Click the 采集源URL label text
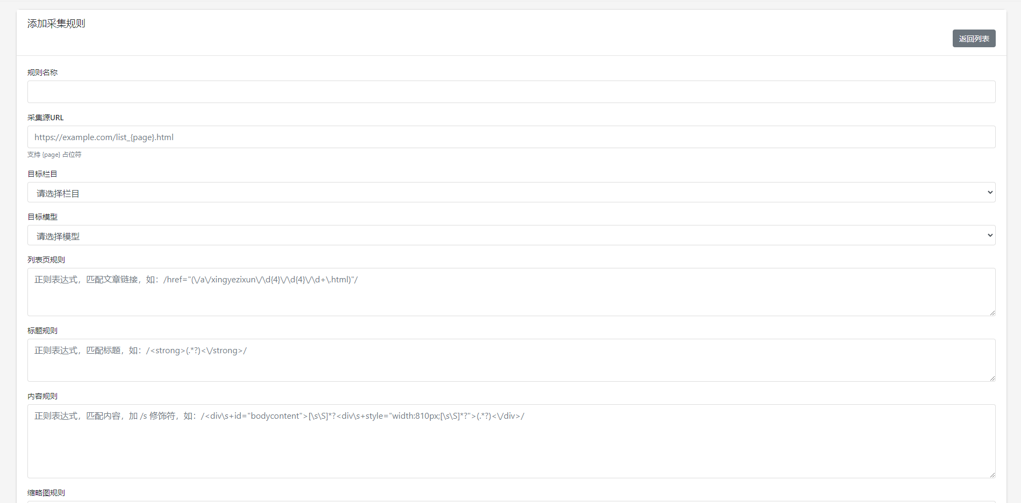This screenshot has width=1021, height=503. (x=46, y=118)
